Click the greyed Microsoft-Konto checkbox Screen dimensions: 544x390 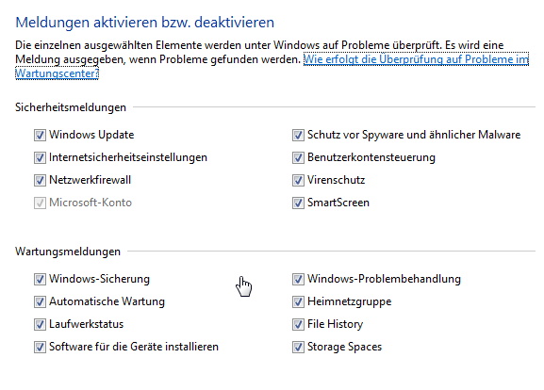click(40, 203)
